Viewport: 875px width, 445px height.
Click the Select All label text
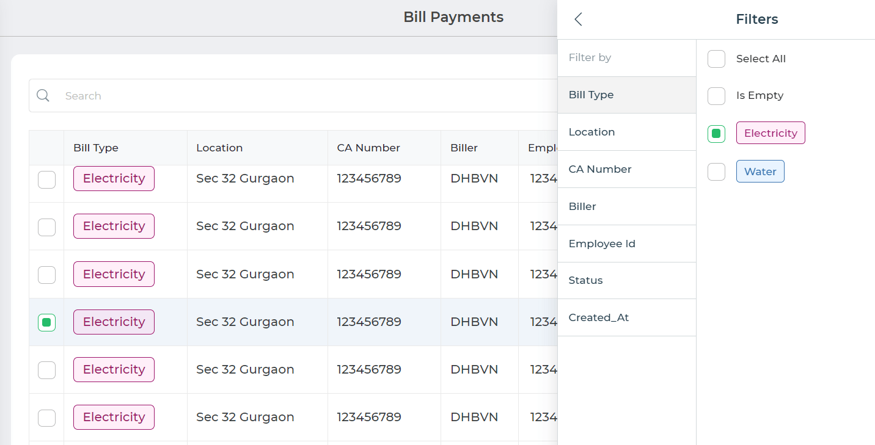[x=761, y=59]
